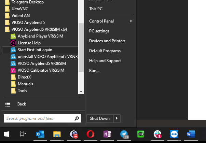Open Word from the taskbar
Viewport: 206px width, 143px height.
pos(191,134)
